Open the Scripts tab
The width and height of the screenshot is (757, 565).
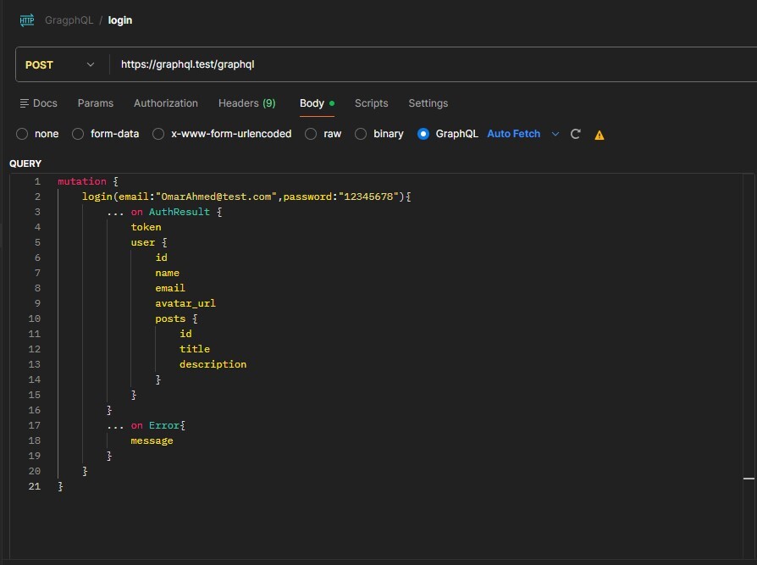pos(371,103)
